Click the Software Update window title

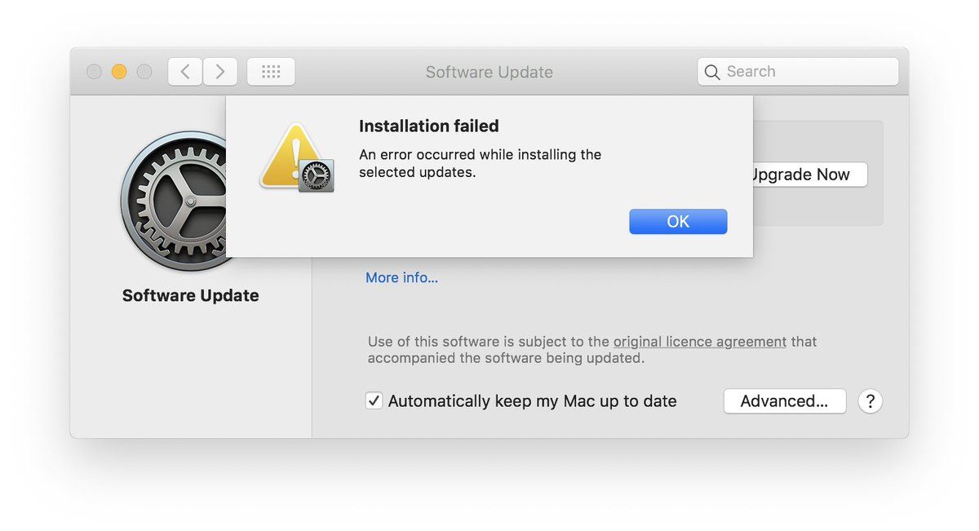click(x=489, y=73)
